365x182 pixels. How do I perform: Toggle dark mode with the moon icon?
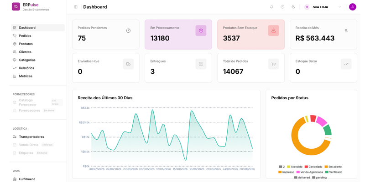pos(293,7)
